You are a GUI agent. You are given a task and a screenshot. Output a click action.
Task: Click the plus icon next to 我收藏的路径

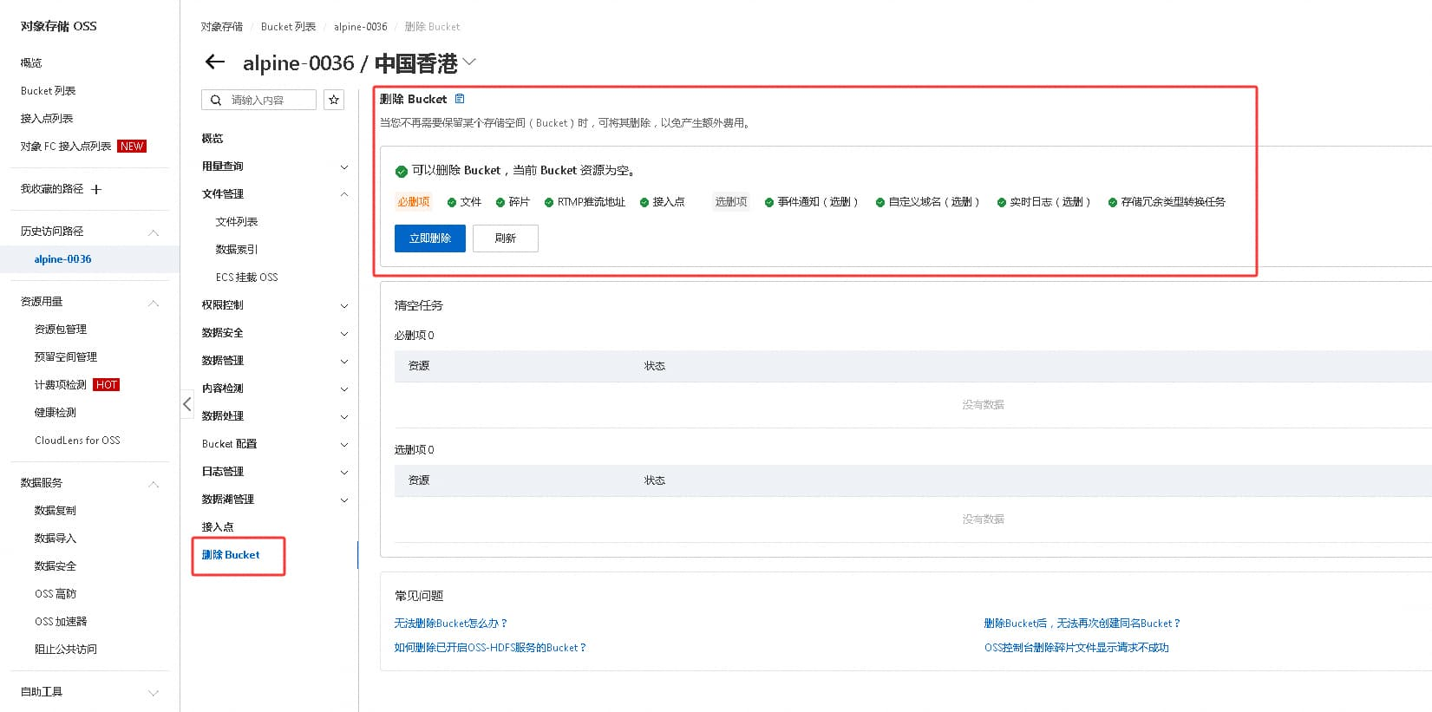pos(96,189)
